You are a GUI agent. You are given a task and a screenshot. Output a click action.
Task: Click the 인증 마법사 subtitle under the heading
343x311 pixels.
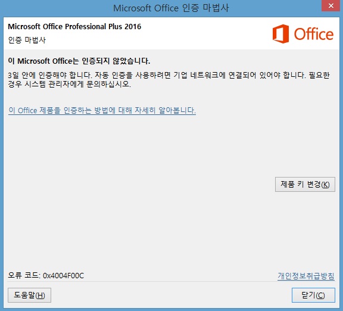[27, 40]
